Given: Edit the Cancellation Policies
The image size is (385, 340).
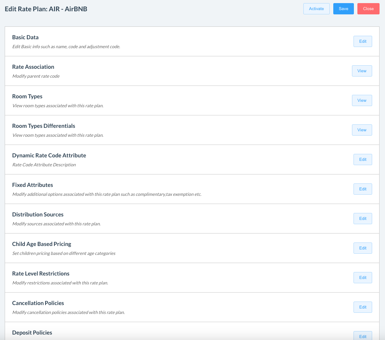Looking at the screenshot, I should [x=362, y=307].
